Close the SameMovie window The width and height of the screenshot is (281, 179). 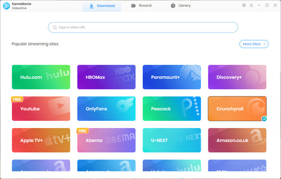(275, 5)
